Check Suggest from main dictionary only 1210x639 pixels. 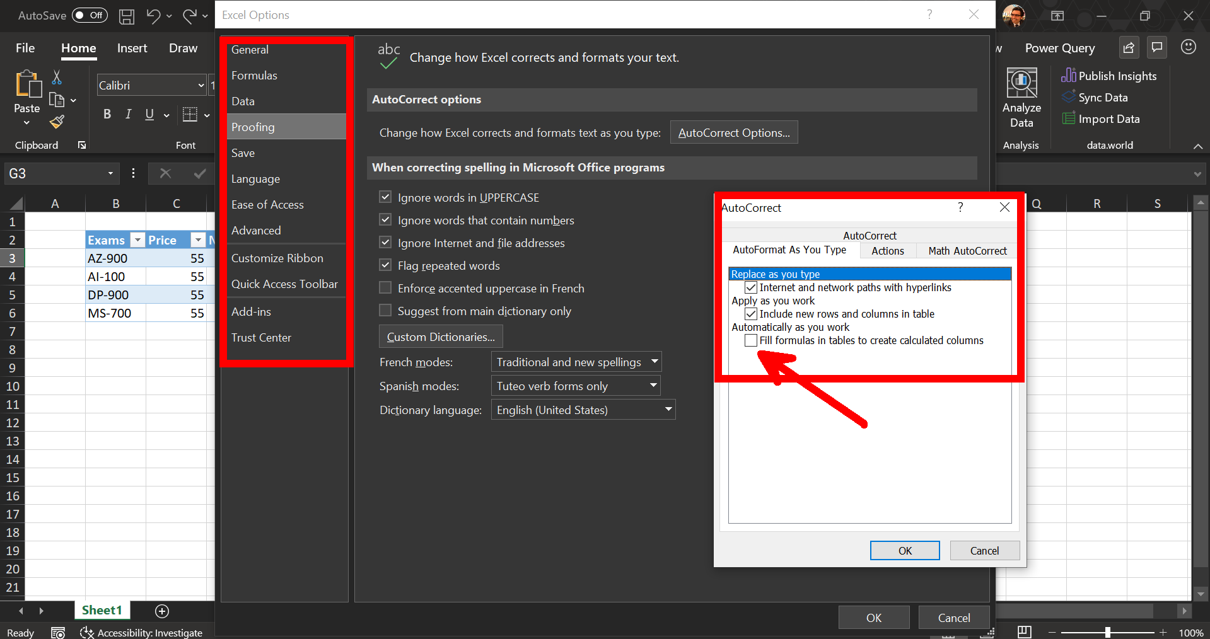click(385, 310)
